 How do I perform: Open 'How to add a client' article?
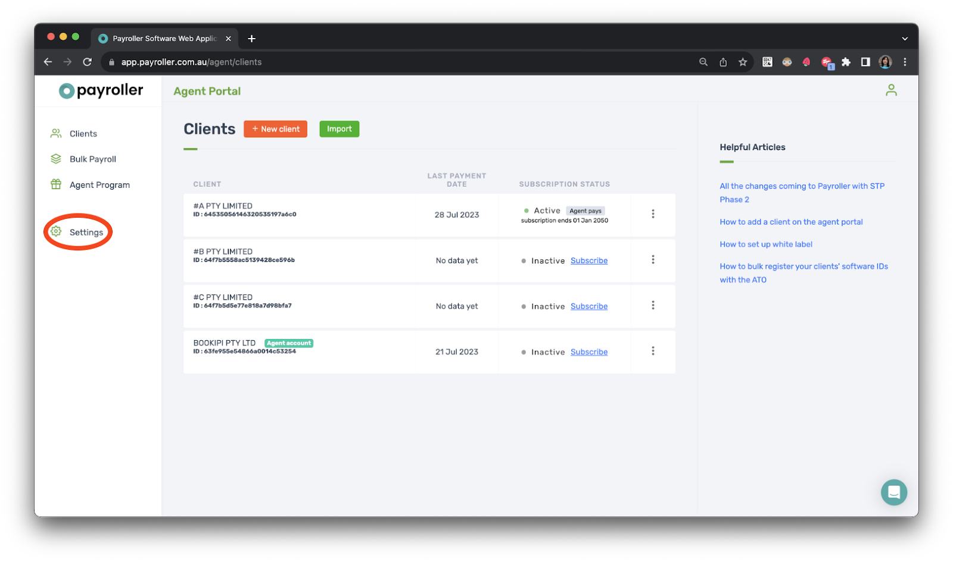pos(791,222)
